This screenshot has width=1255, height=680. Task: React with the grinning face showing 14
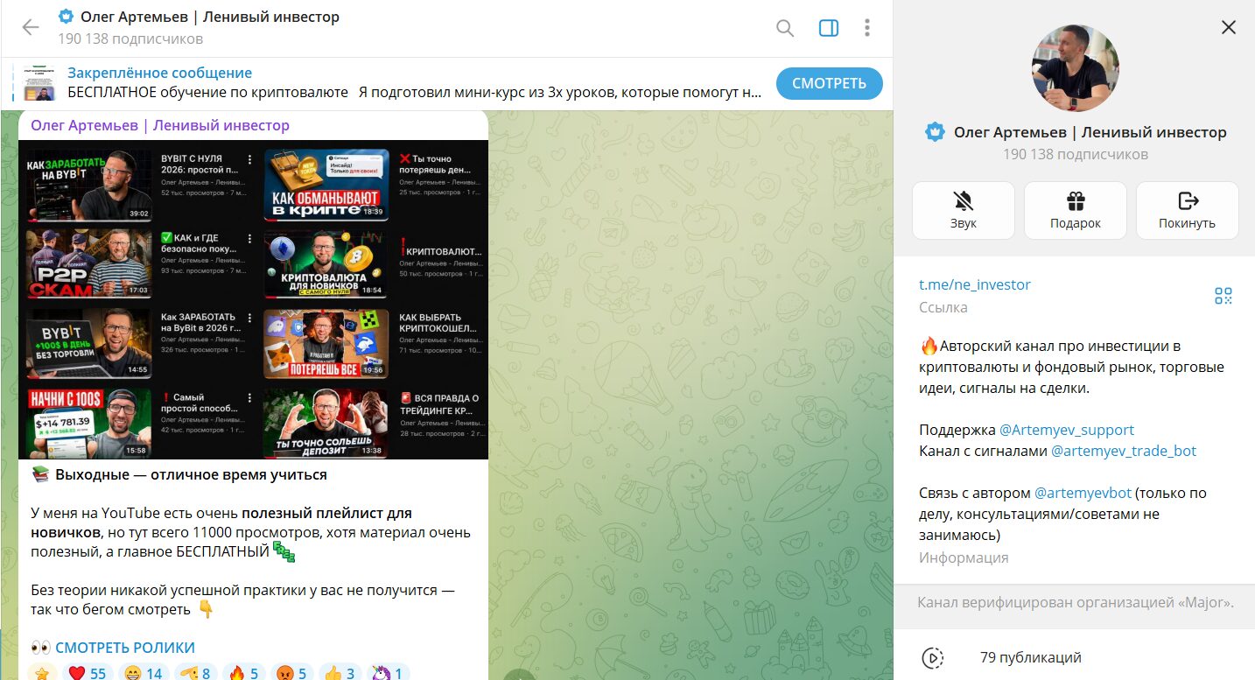pyautogui.click(x=144, y=673)
